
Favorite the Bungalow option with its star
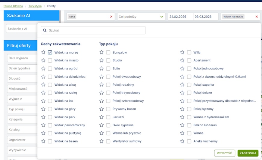(x=101, y=52)
